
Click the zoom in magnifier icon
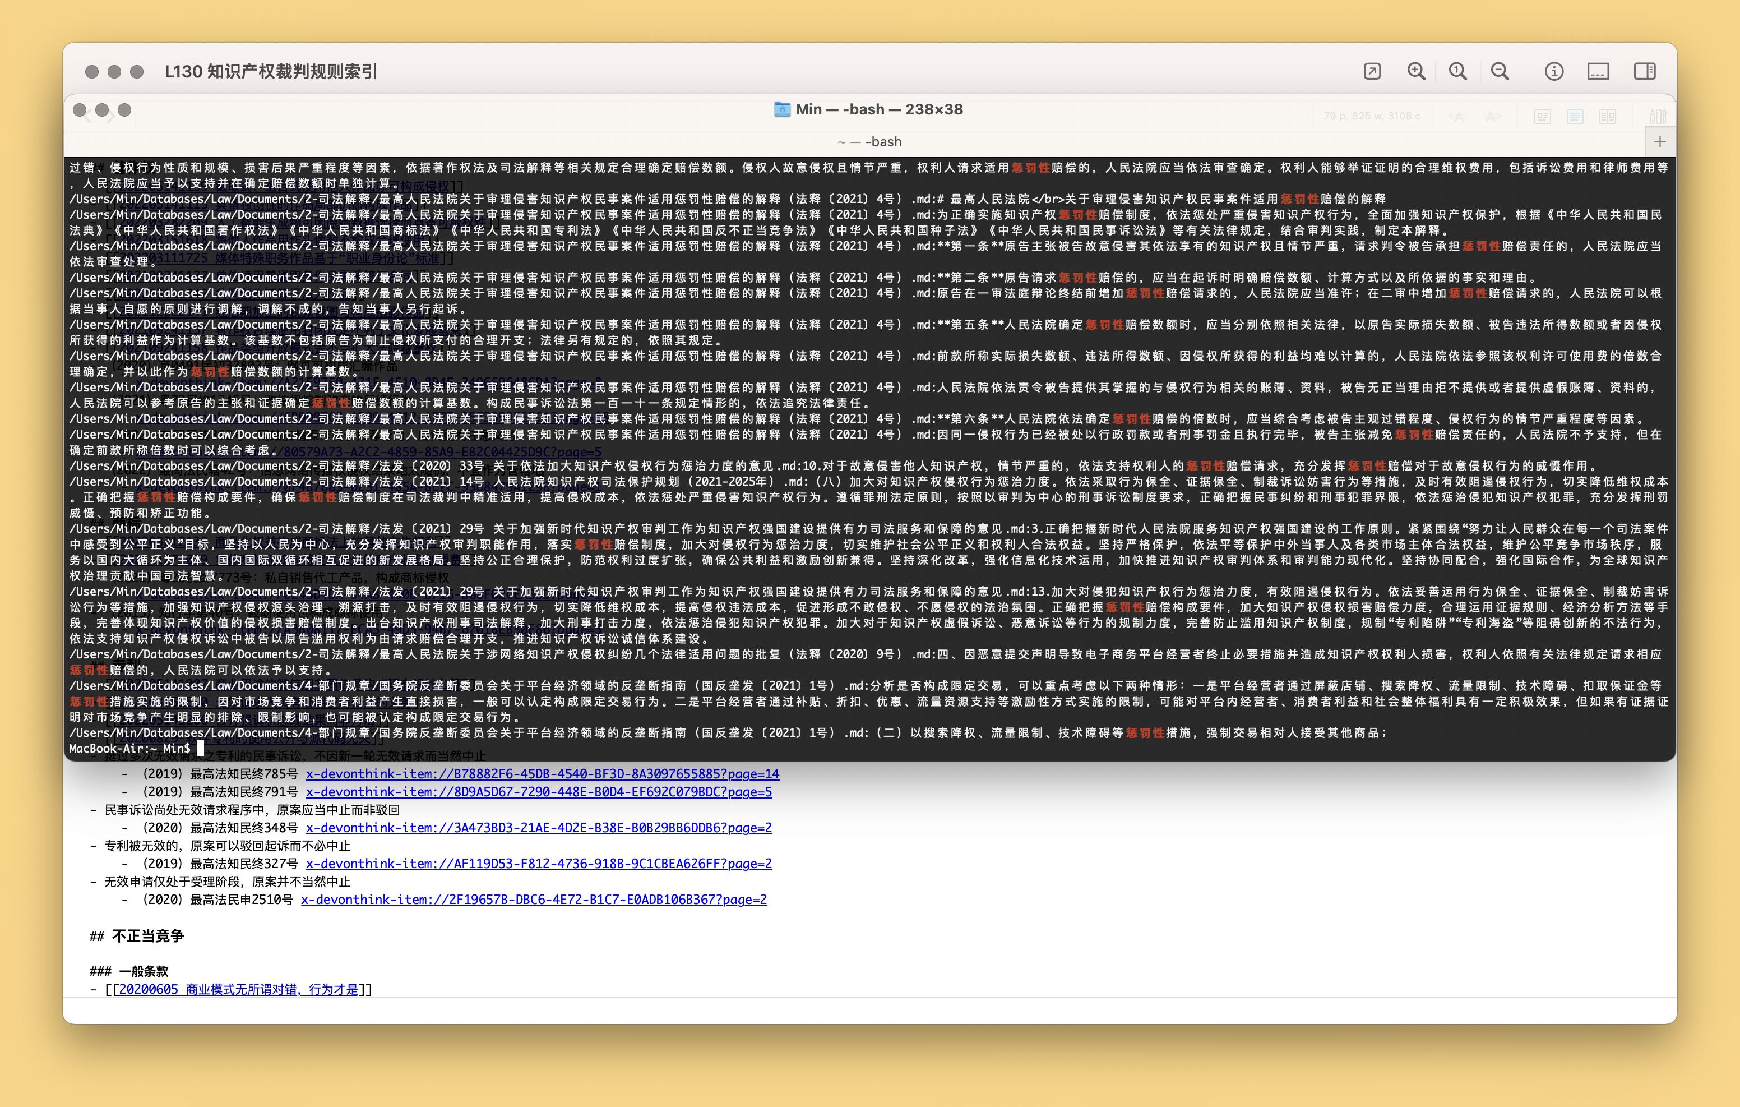1415,71
